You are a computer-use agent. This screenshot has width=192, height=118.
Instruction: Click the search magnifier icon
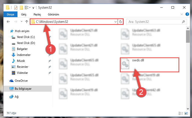(183, 22)
